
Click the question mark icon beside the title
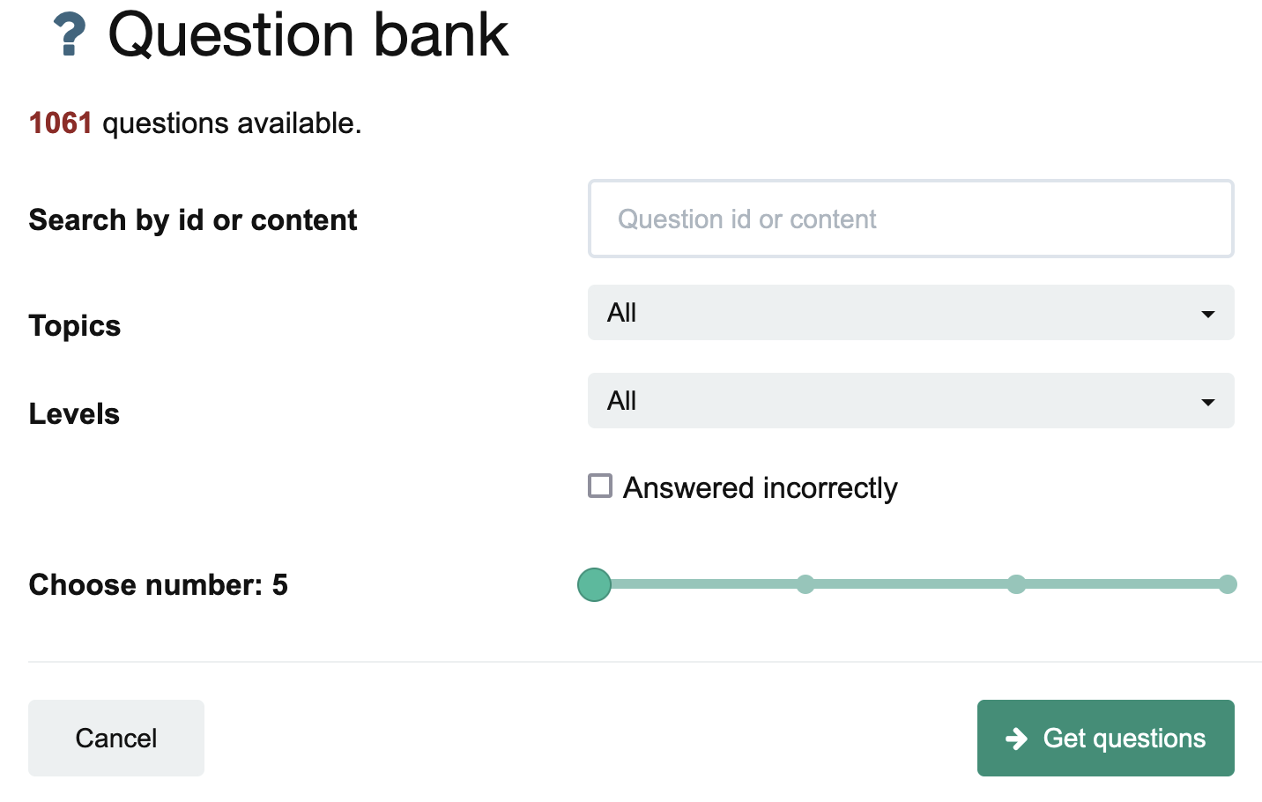(x=70, y=35)
